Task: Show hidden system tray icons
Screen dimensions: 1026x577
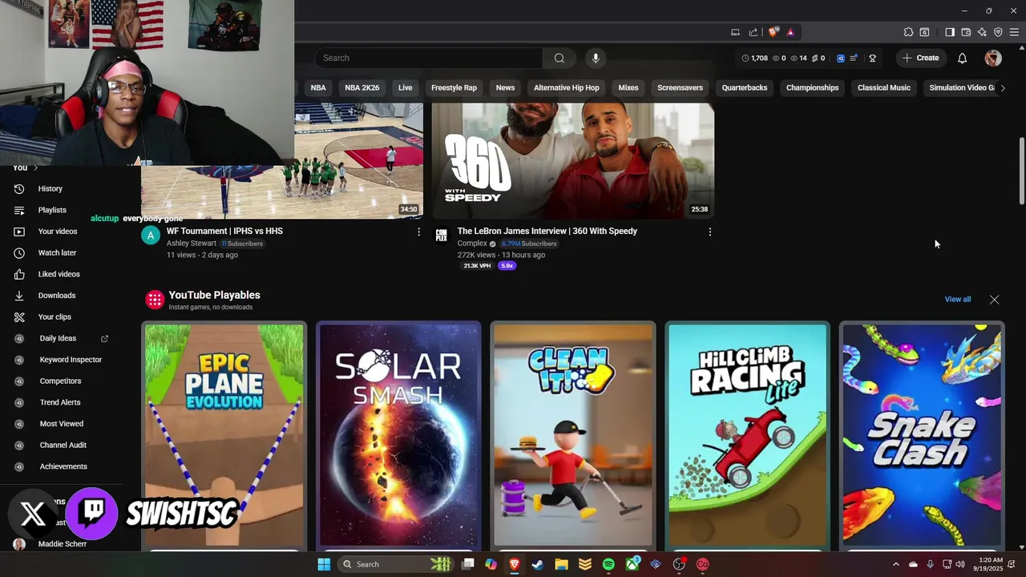Action: coord(896,564)
